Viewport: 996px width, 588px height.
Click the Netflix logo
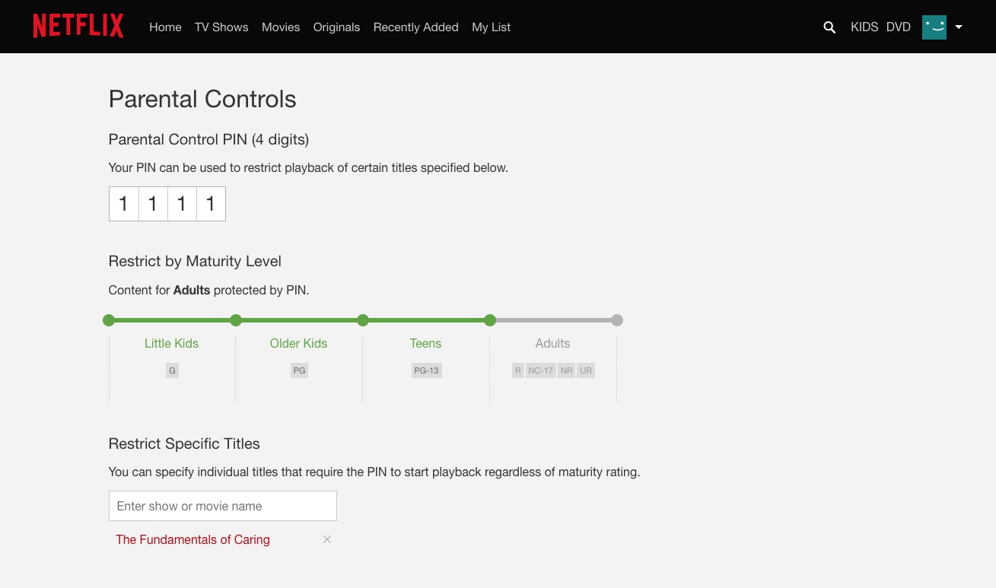pyautogui.click(x=78, y=27)
